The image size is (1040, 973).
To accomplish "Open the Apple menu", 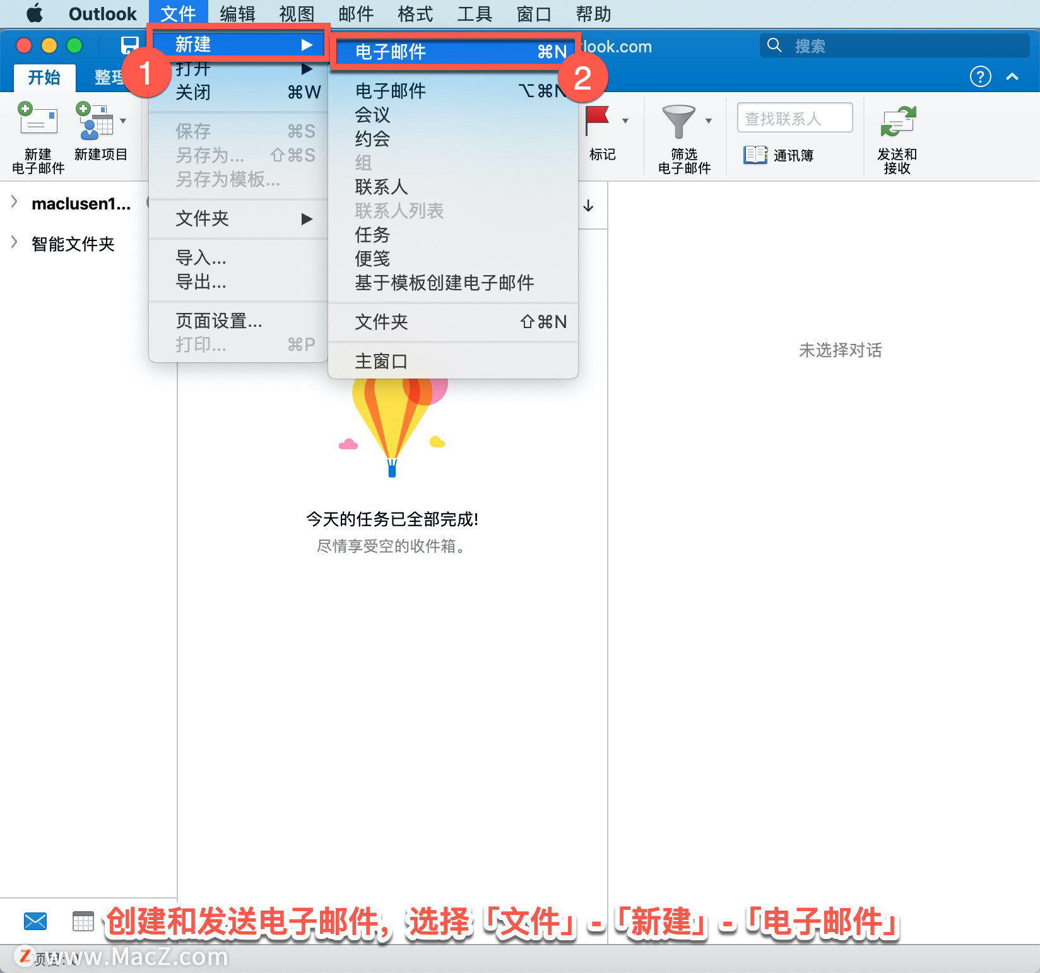I will click(x=35, y=13).
